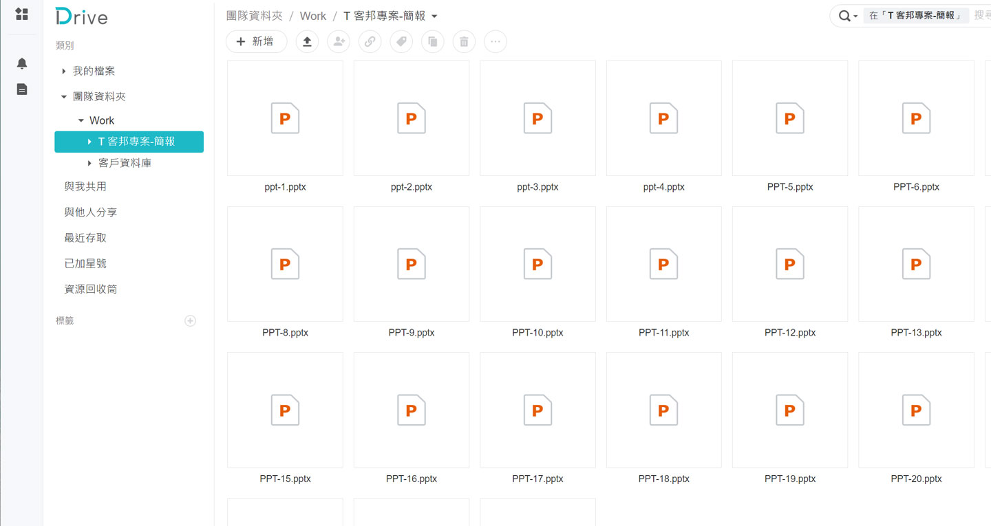The height and width of the screenshot is (526, 991).
Task: Open the breadcrumb folder dropdown arrow
Action: [x=434, y=17]
